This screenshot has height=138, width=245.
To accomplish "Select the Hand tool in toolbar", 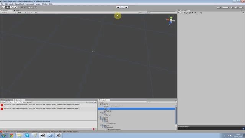I will click(x=3, y=7).
